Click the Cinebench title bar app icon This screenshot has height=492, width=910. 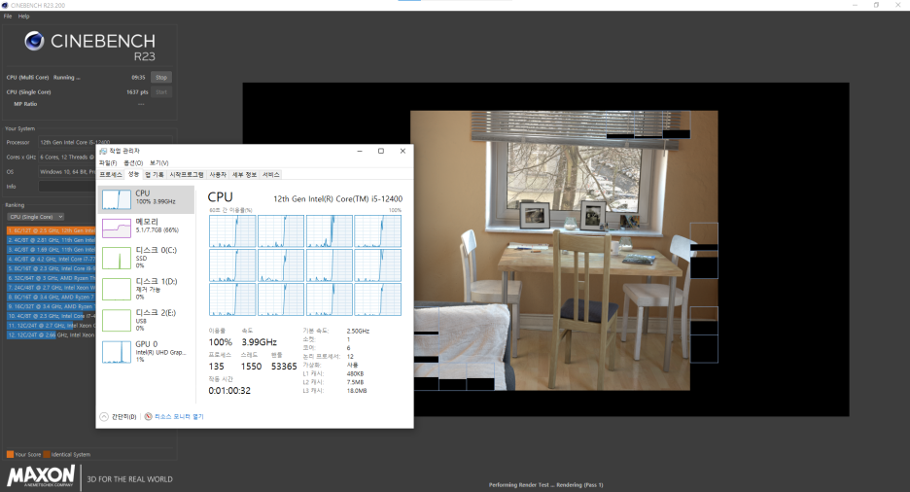[x=5, y=5]
